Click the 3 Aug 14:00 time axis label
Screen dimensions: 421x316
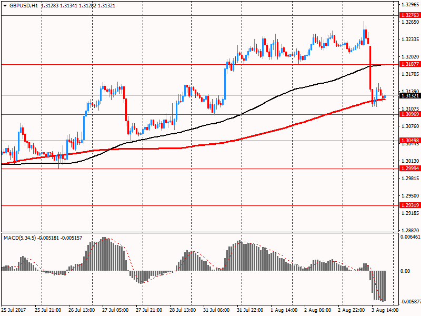[385, 310]
